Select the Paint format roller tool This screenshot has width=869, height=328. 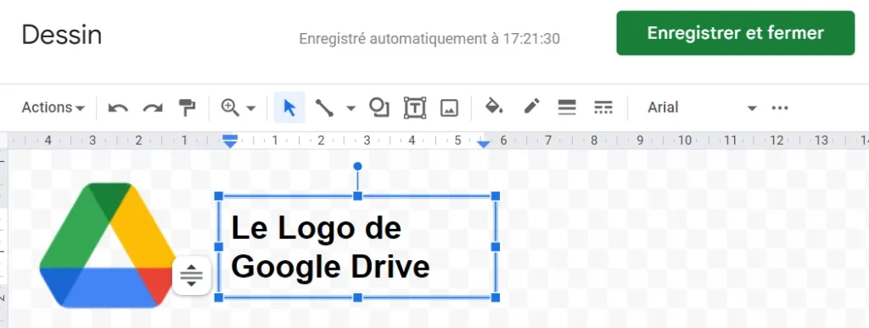[x=188, y=108]
